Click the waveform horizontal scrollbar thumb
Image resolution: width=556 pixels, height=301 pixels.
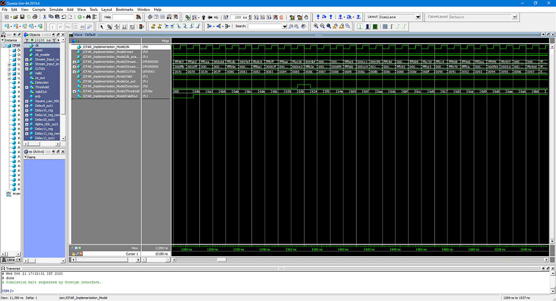pos(222,260)
